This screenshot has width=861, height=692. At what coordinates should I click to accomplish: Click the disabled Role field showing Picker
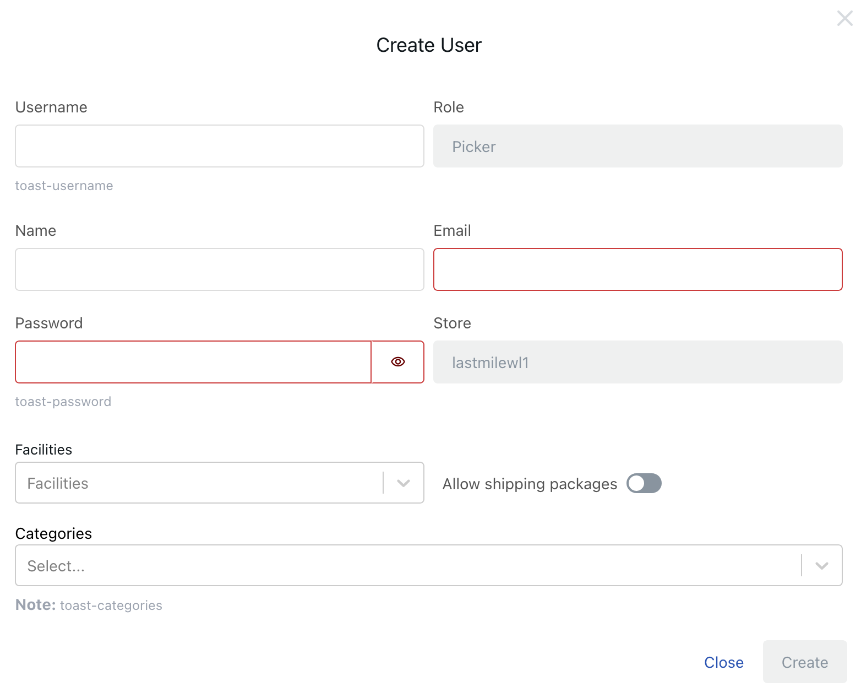637,146
